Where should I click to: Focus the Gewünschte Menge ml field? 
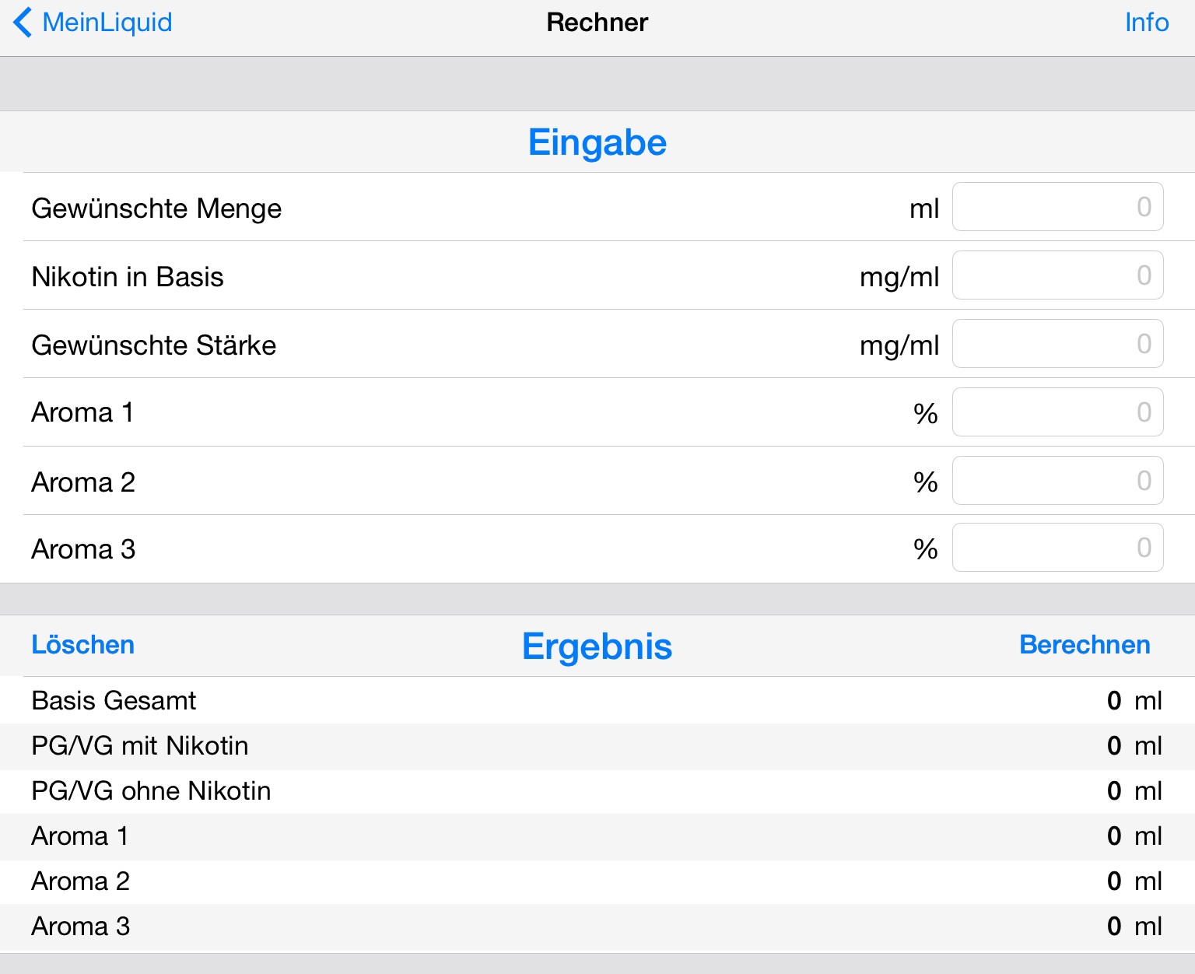point(1057,207)
